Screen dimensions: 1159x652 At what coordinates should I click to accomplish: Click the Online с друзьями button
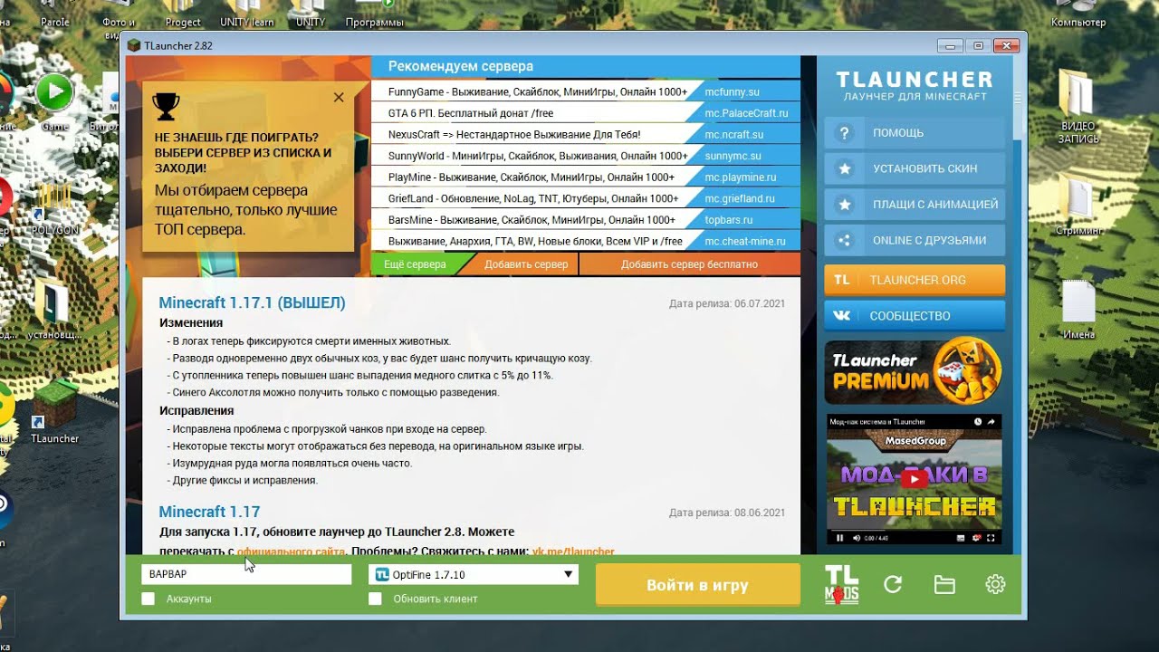915,240
